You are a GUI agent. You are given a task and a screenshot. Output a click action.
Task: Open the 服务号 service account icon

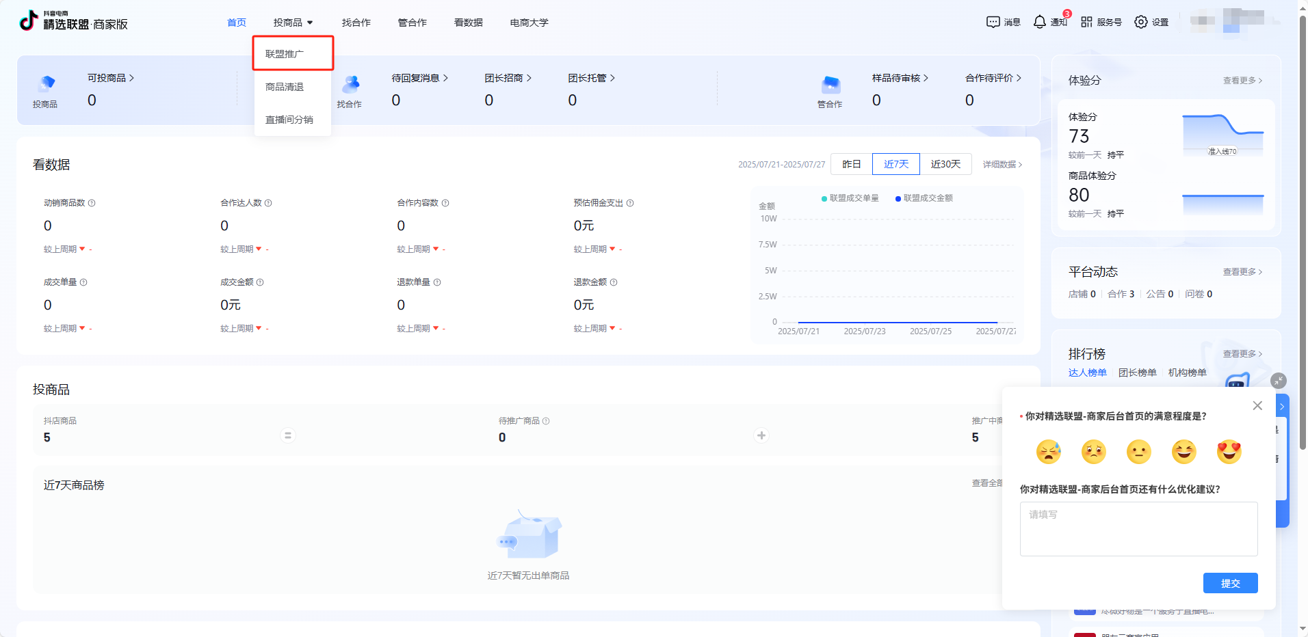coord(1086,22)
